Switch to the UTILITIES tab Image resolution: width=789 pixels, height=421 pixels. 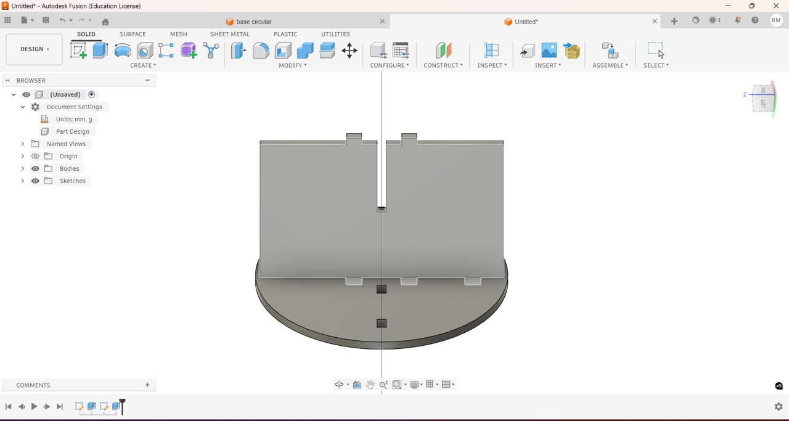336,35
